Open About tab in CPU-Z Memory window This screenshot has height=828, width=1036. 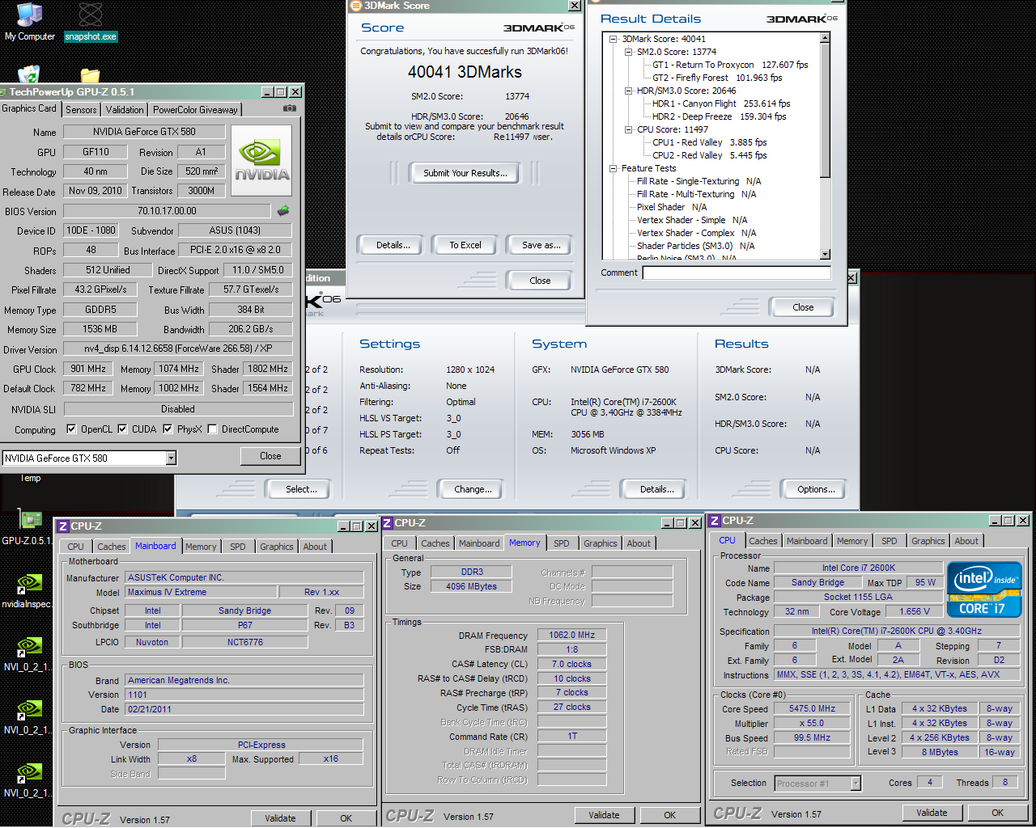click(x=639, y=543)
